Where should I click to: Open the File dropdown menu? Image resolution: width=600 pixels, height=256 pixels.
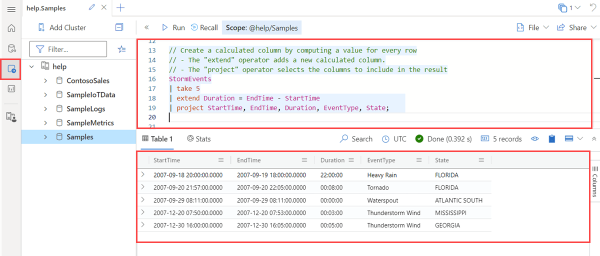tap(532, 27)
